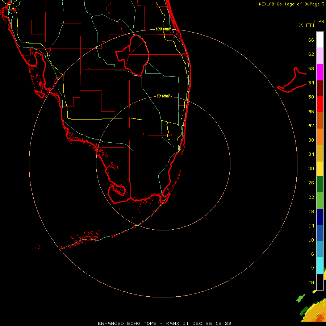Click the legend value 22
This screenshot has height=326, width=326.
click(x=311, y=197)
